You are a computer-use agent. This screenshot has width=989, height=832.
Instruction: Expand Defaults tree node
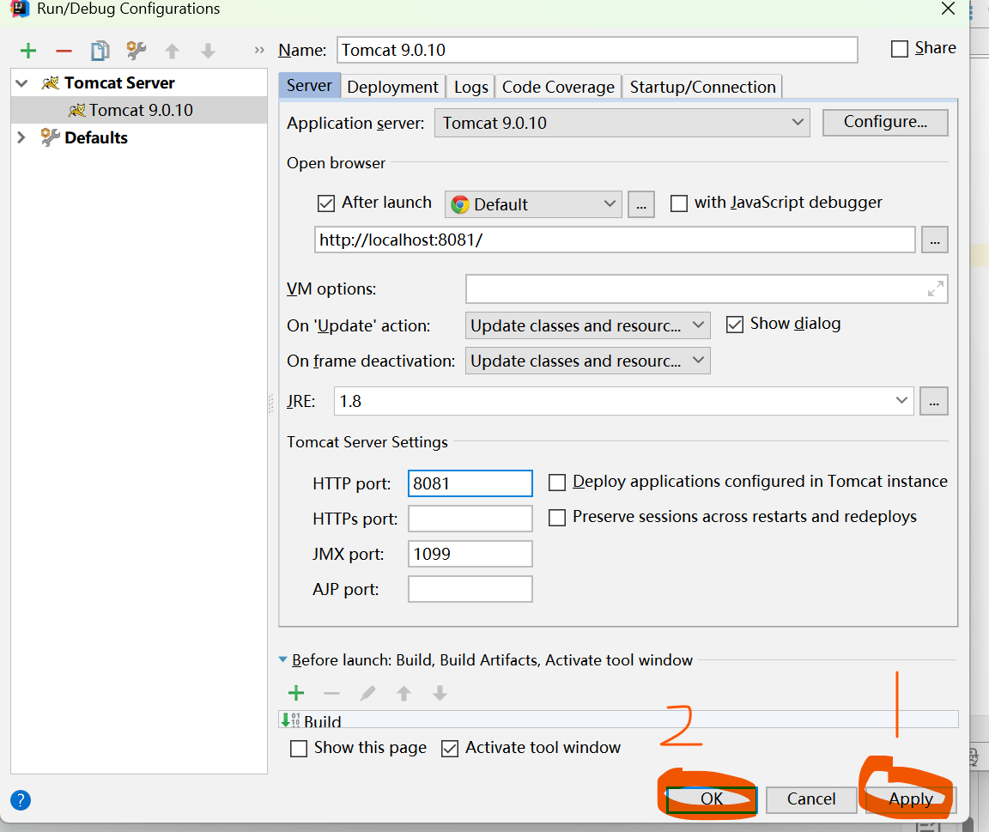tap(21, 137)
